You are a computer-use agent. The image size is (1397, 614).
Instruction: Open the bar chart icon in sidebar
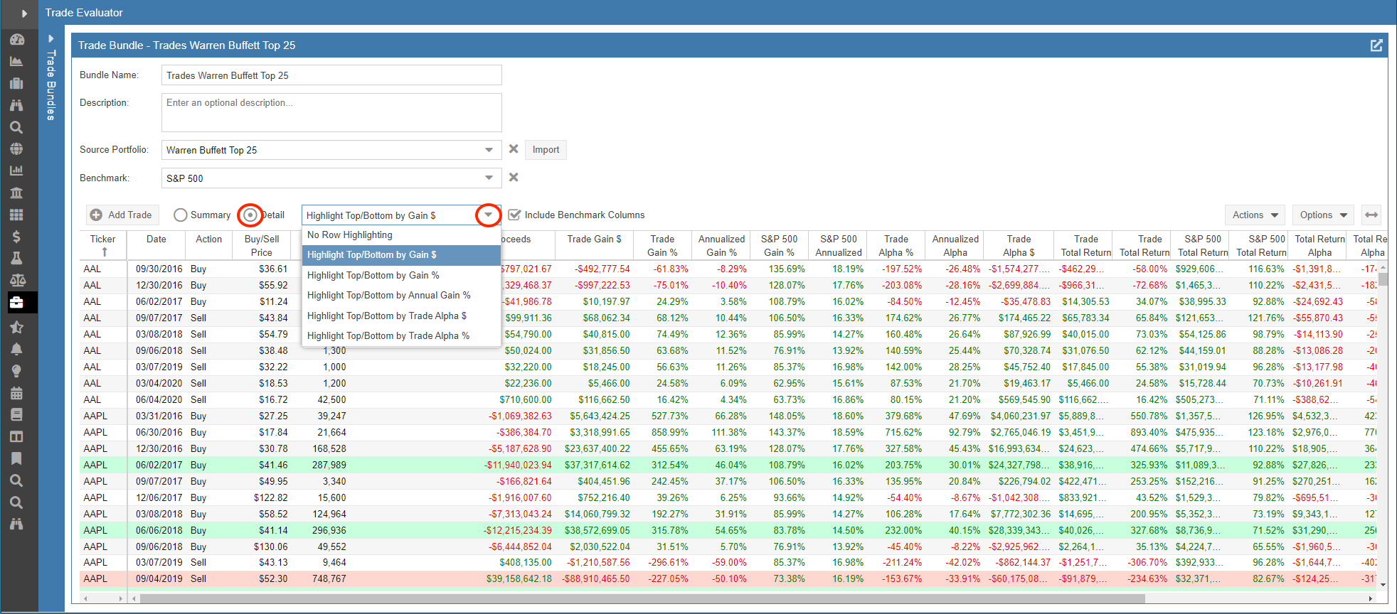click(17, 171)
